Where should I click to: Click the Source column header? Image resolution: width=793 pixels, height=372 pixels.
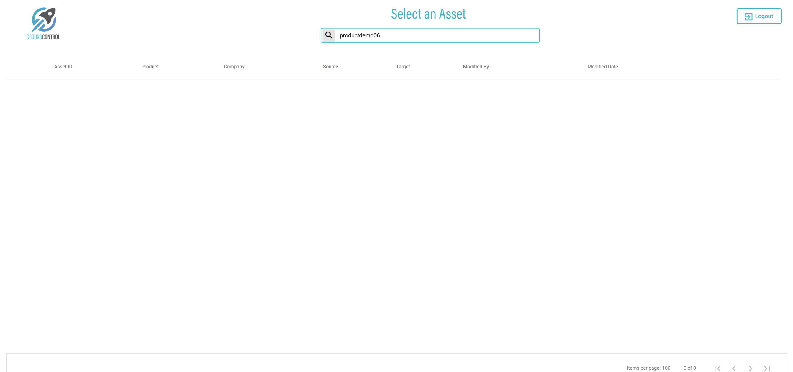[x=330, y=66]
